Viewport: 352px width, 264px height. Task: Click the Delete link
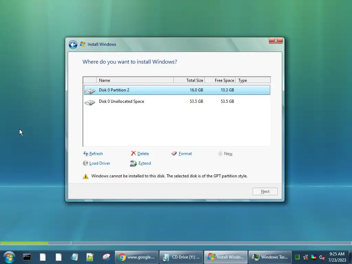tap(143, 154)
